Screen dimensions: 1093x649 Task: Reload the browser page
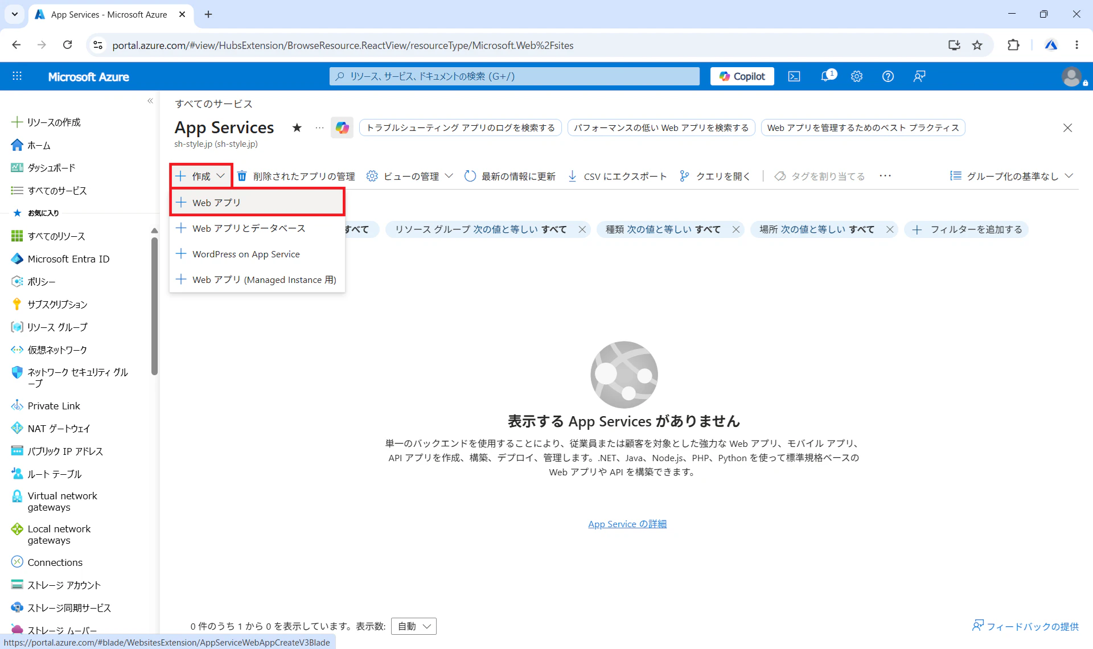(67, 45)
